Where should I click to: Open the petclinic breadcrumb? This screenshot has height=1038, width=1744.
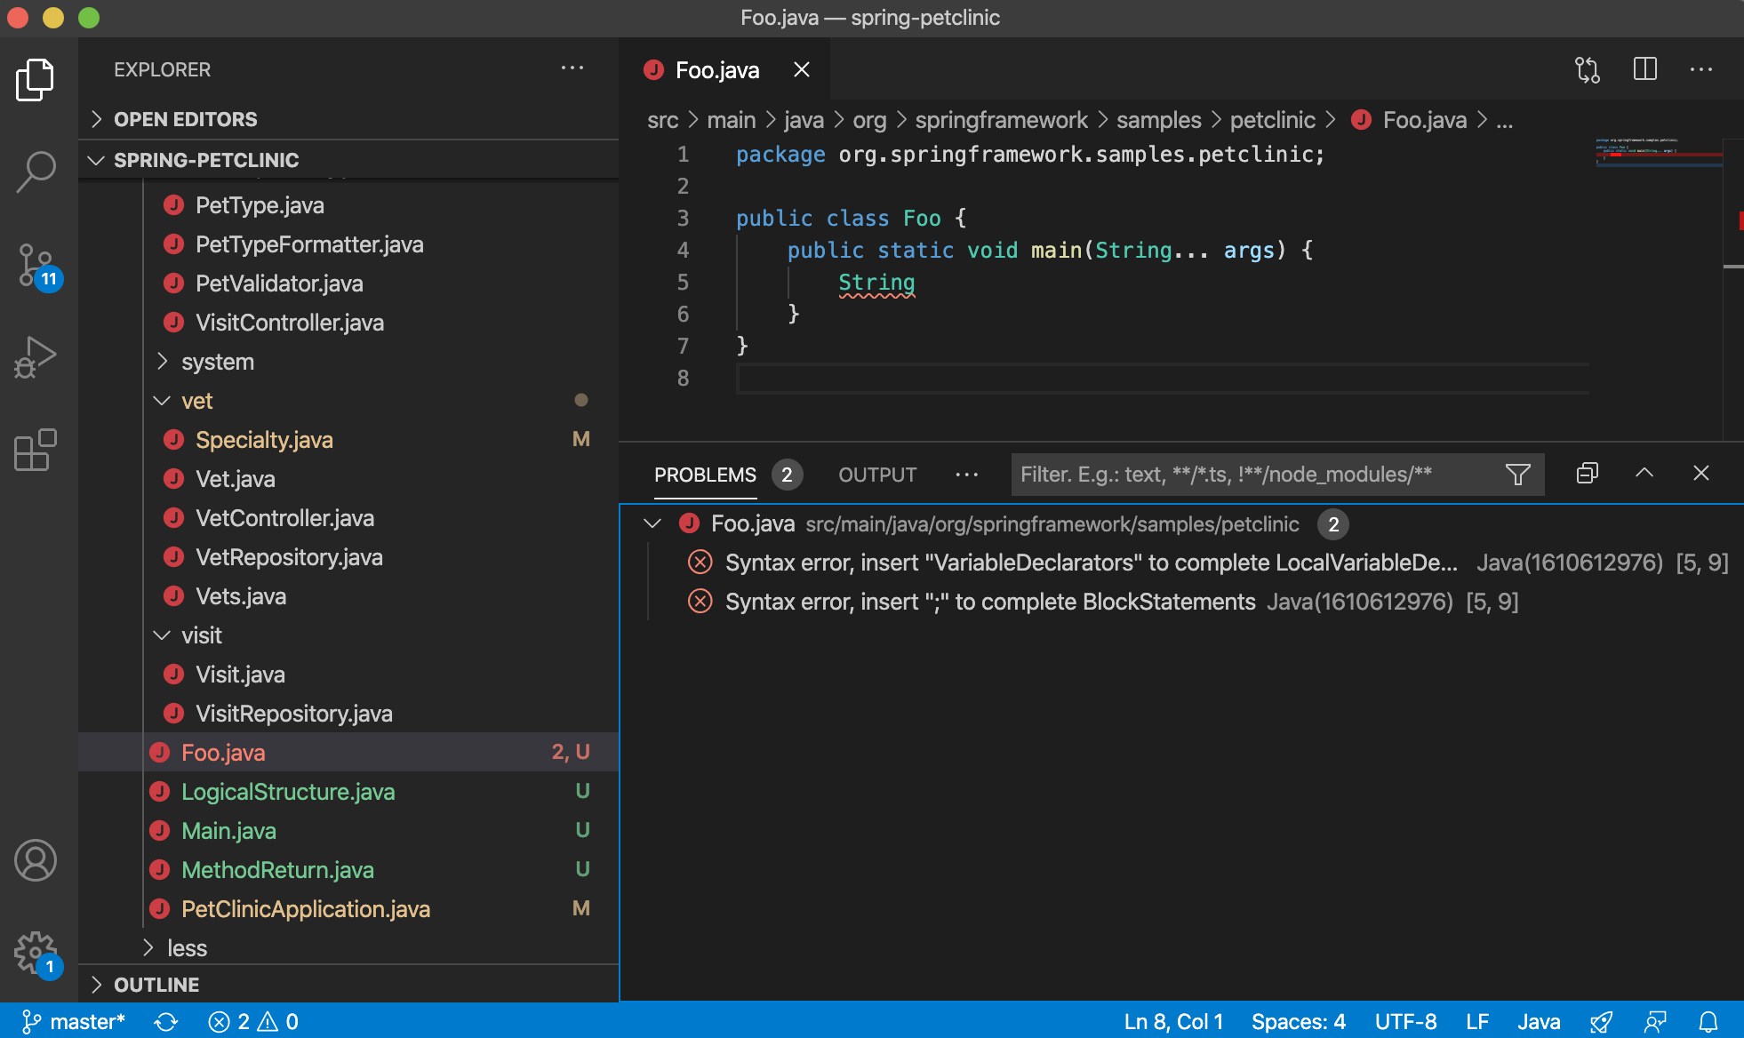(x=1273, y=119)
